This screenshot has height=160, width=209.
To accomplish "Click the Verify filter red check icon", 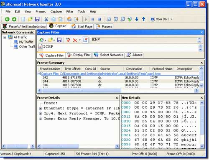I will (68, 40).
